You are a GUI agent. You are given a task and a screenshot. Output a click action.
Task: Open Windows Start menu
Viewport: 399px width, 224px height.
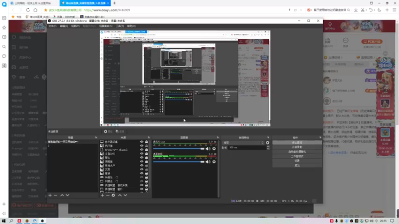(x=3, y=221)
